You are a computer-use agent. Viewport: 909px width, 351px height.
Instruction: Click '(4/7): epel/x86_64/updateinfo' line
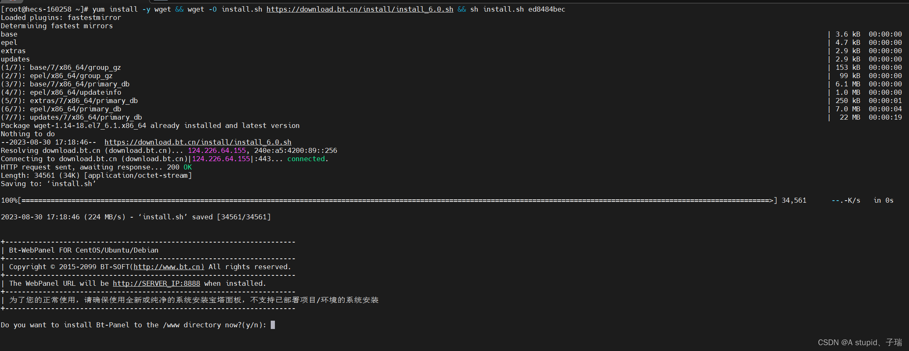coord(61,92)
